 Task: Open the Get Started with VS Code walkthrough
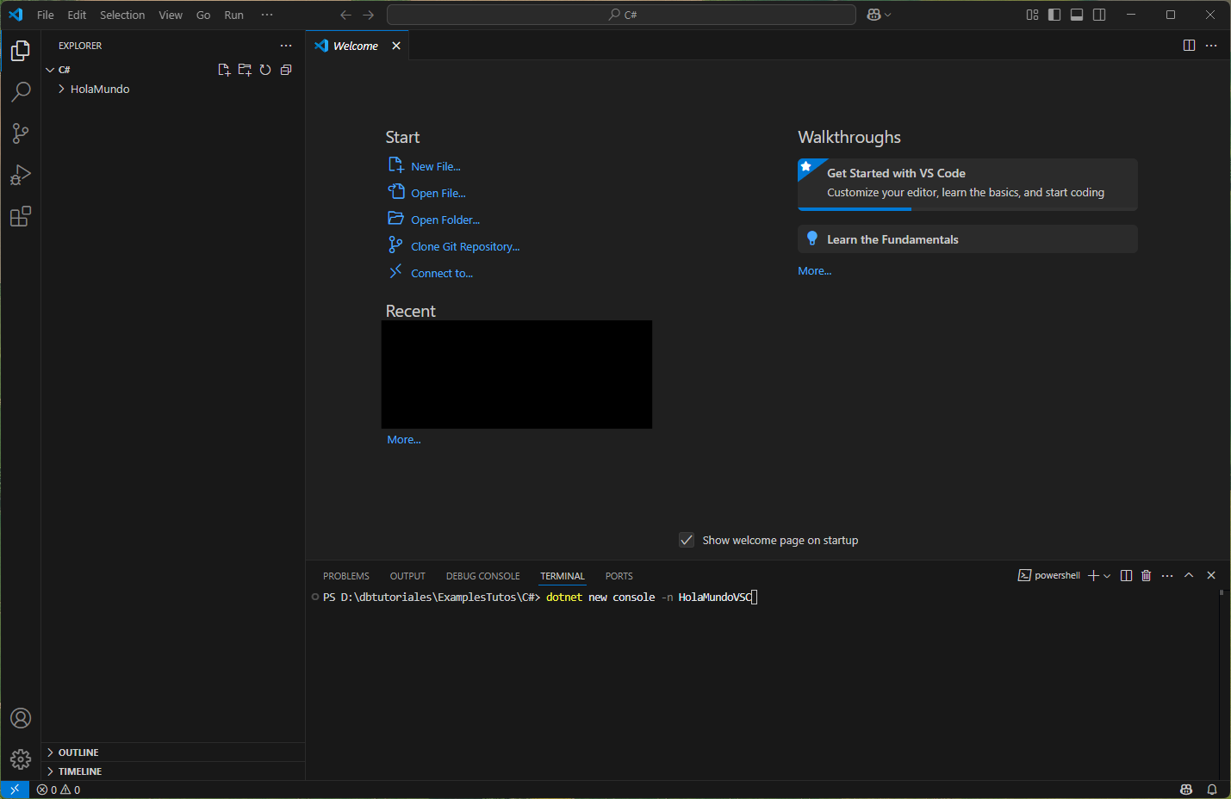coord(967,184)
